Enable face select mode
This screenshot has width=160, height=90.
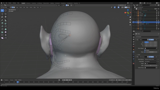tap(14, 7)
